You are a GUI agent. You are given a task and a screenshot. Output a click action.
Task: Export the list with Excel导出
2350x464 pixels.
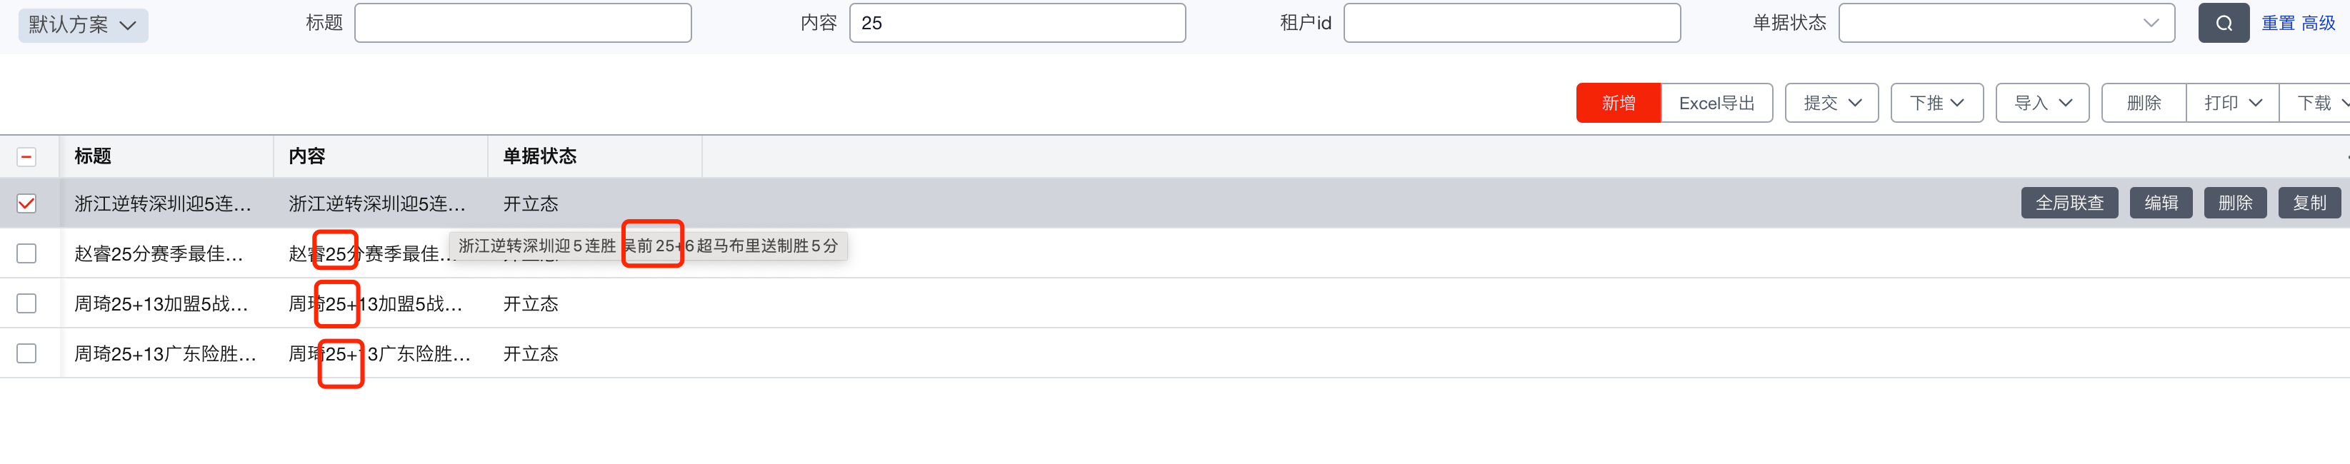click(1716, 103)
